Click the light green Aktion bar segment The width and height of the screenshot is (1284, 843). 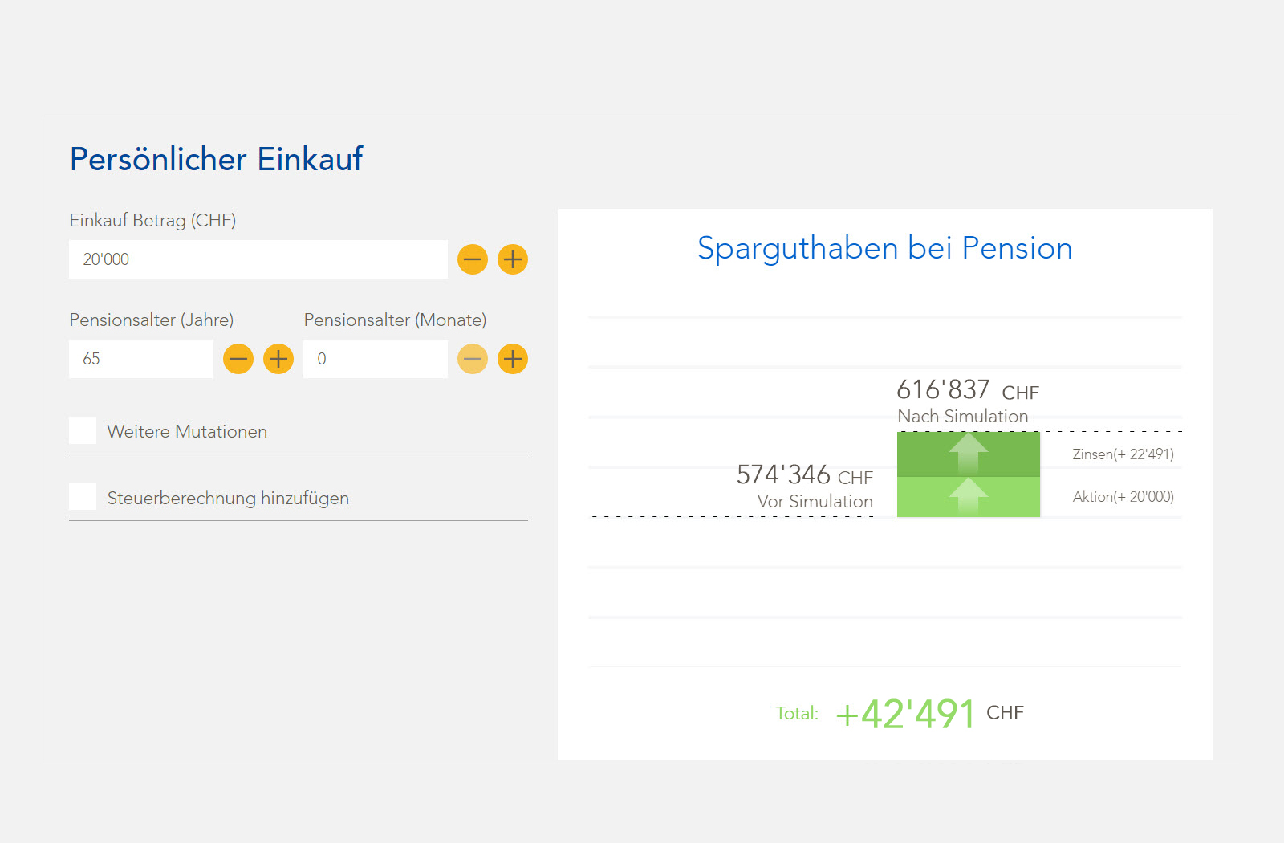point(969,497)
